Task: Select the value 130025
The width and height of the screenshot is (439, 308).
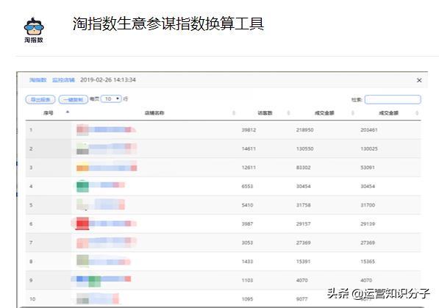Action: coord(369,148)
